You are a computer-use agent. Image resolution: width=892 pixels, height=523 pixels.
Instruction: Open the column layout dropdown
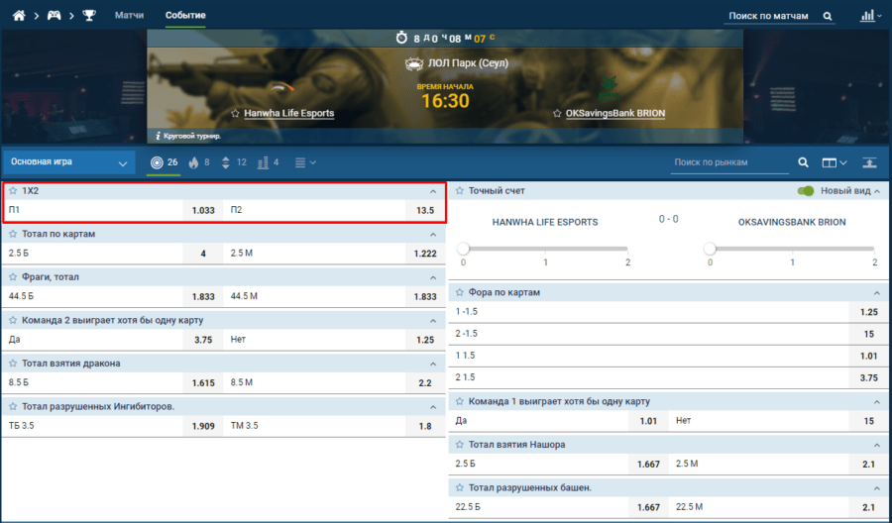pos(835,162)
